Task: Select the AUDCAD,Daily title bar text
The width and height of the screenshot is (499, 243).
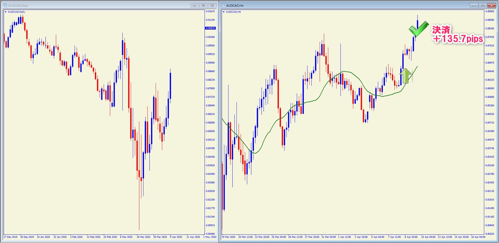Action: click(x=18, y=6)
